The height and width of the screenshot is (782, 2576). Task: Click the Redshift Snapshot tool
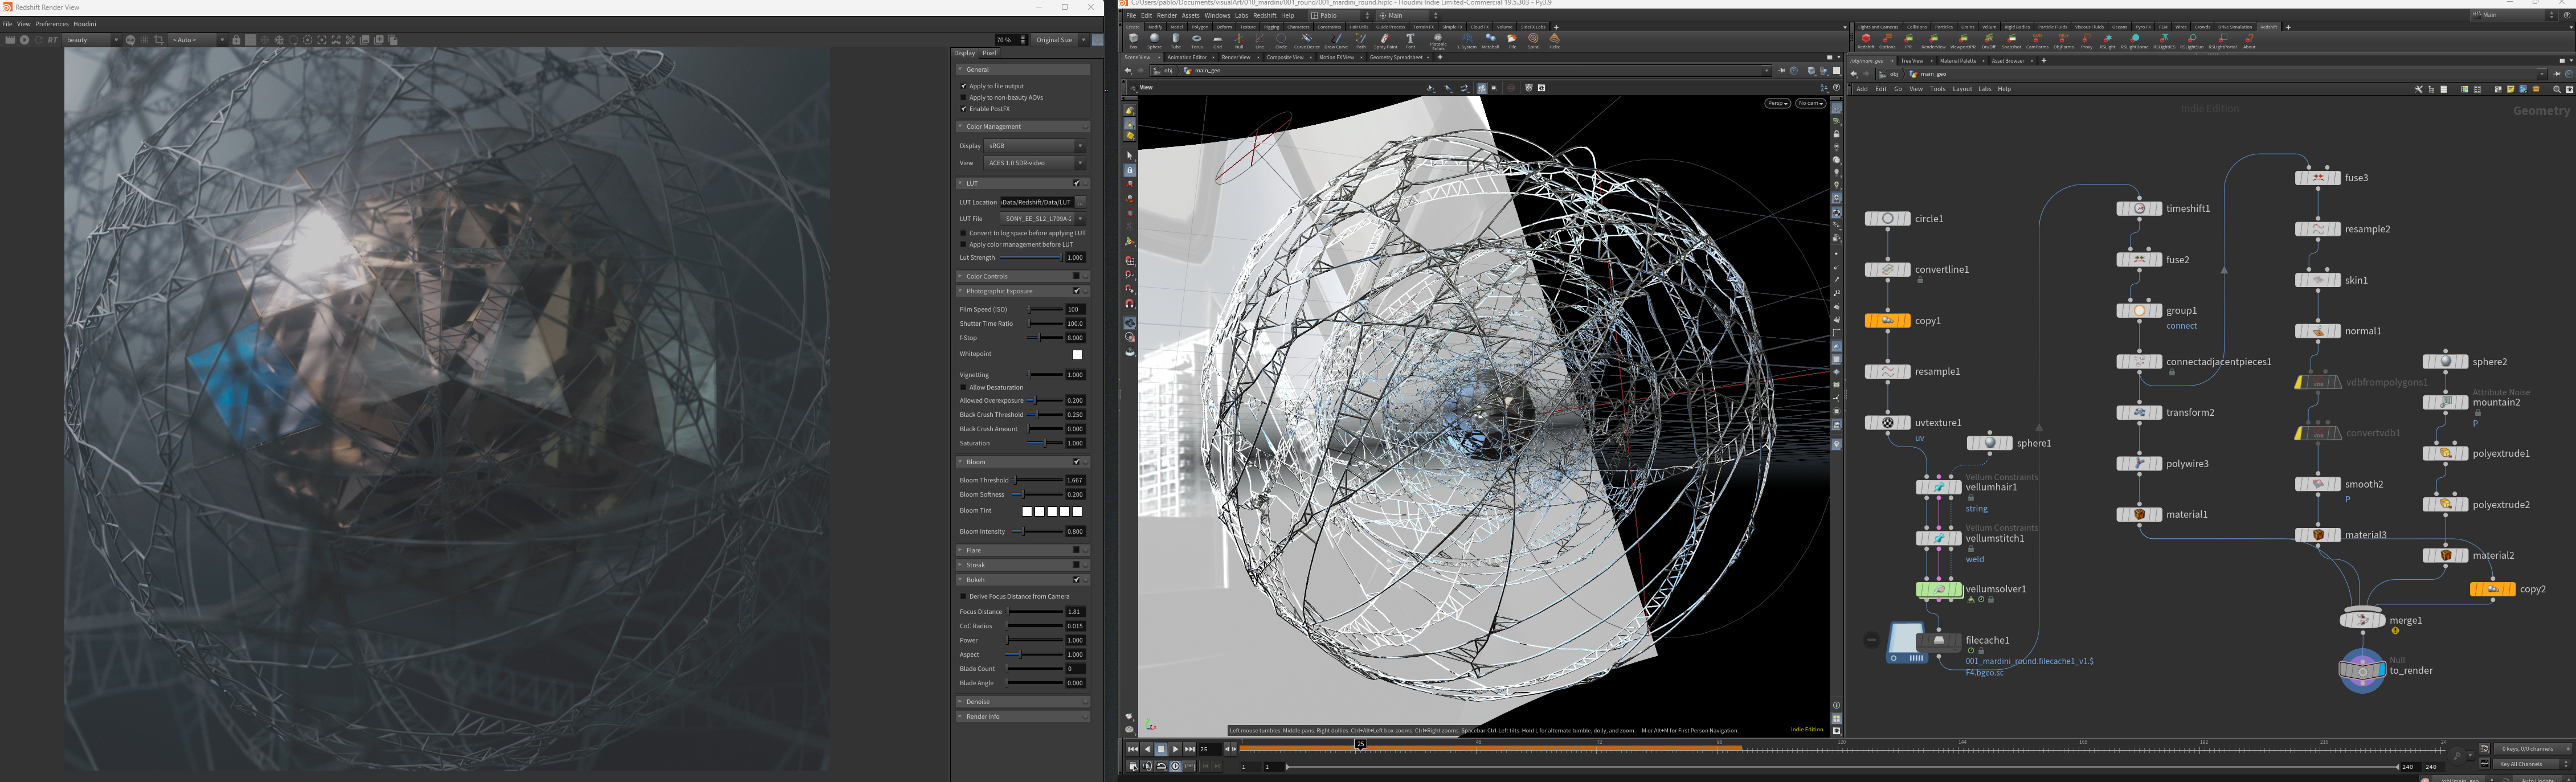[2011, 41]
